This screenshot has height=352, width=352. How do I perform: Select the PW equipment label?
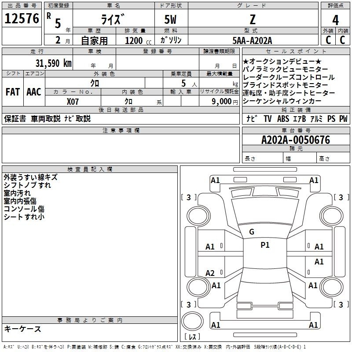pyautogui.click(x=343, y=119)
